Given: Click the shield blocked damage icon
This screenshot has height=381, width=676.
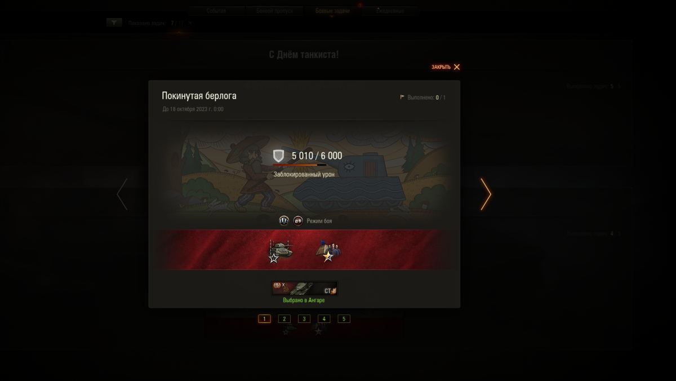Looking at the screenshot, I should pos(278,156).
